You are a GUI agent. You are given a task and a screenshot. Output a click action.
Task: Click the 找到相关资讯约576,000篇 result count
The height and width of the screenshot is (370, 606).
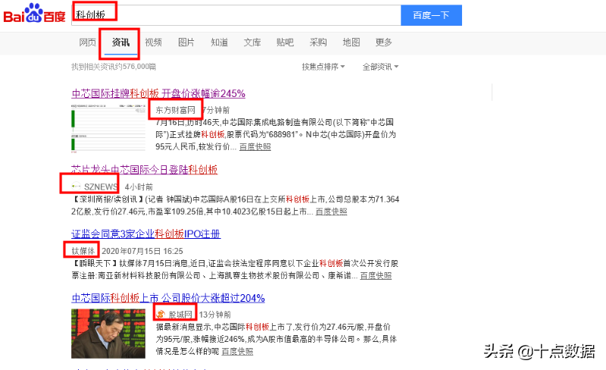coord(114,67)
